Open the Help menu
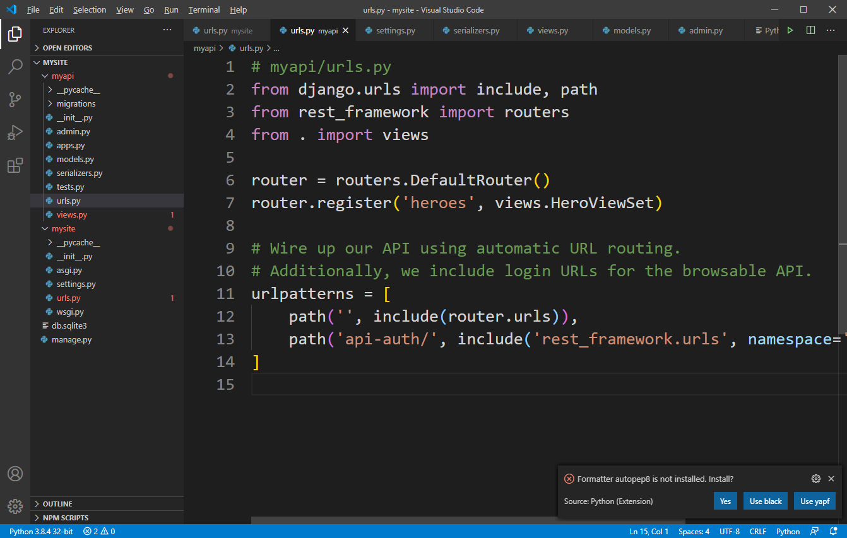847x538 pixels. [x=239, y=10]
